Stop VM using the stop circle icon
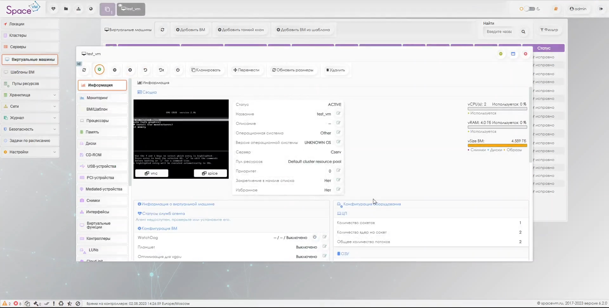This screenshot has height=308, width=609. 130,70
